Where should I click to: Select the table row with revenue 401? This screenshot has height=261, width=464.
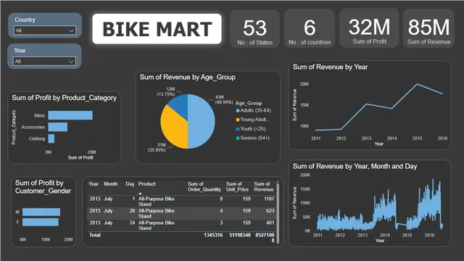coord(181,225)
